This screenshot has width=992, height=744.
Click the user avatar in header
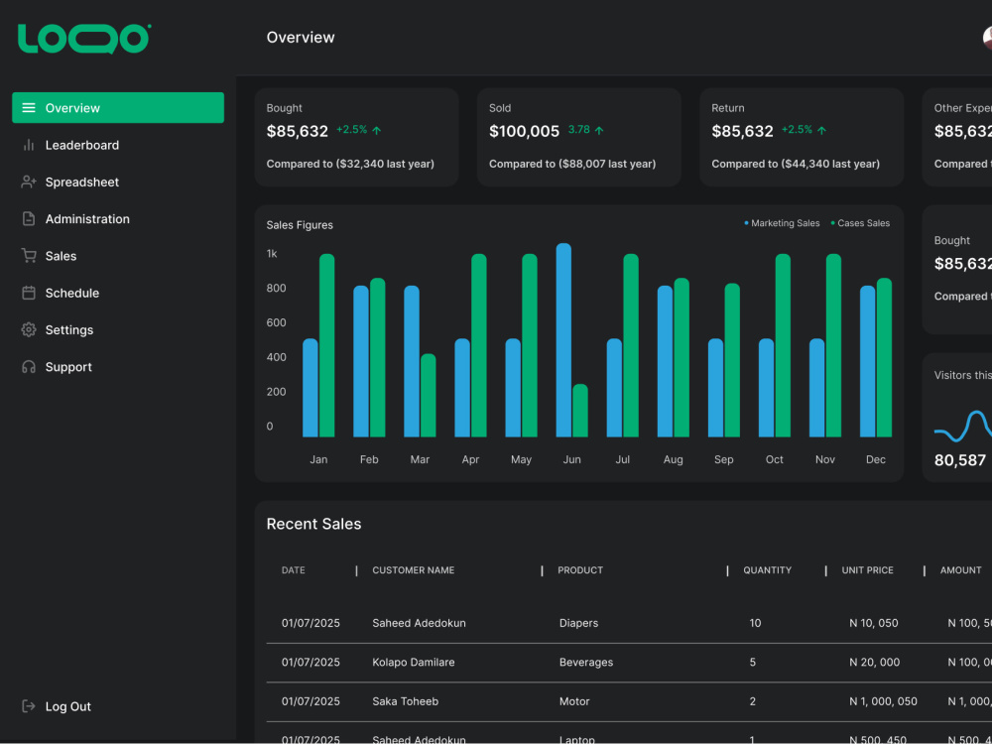[987, 38]
